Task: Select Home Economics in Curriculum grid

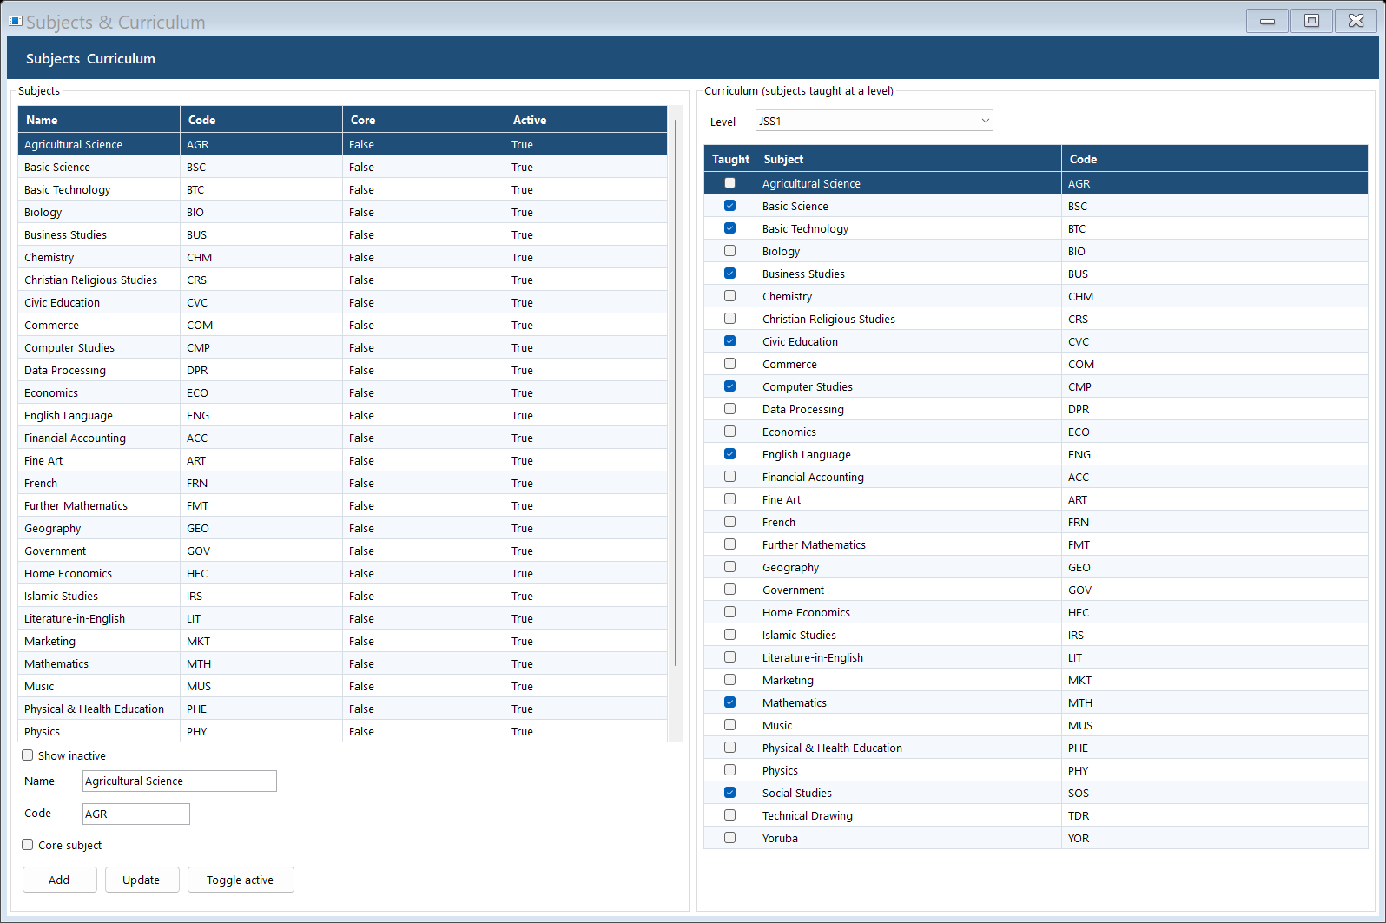Action: click(1036, 612)
